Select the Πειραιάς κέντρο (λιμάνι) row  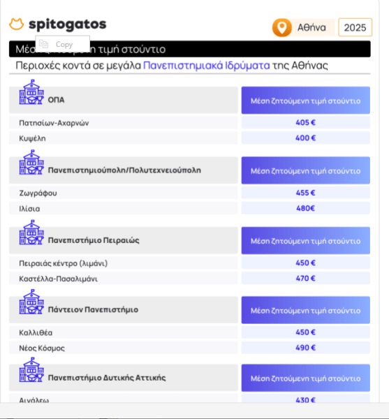(124, 263)
